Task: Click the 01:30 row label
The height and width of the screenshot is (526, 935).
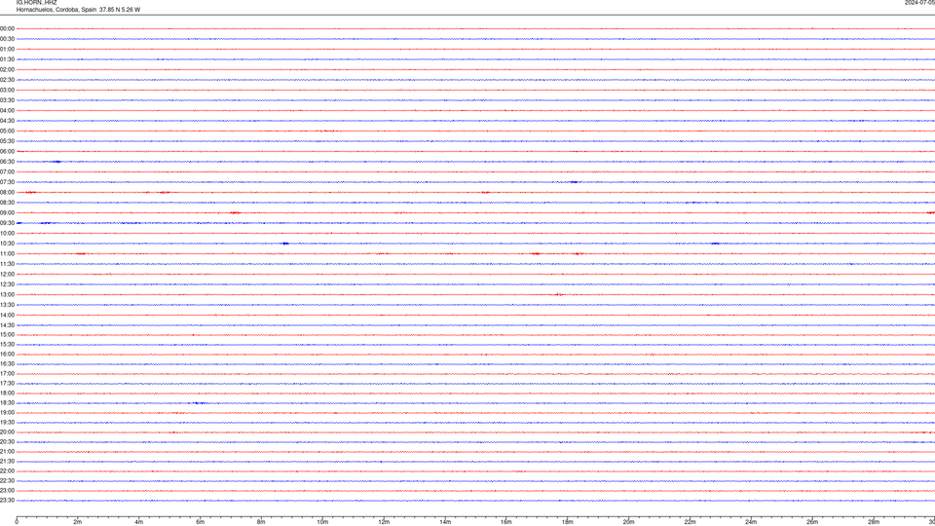Action: click(7, 59)
